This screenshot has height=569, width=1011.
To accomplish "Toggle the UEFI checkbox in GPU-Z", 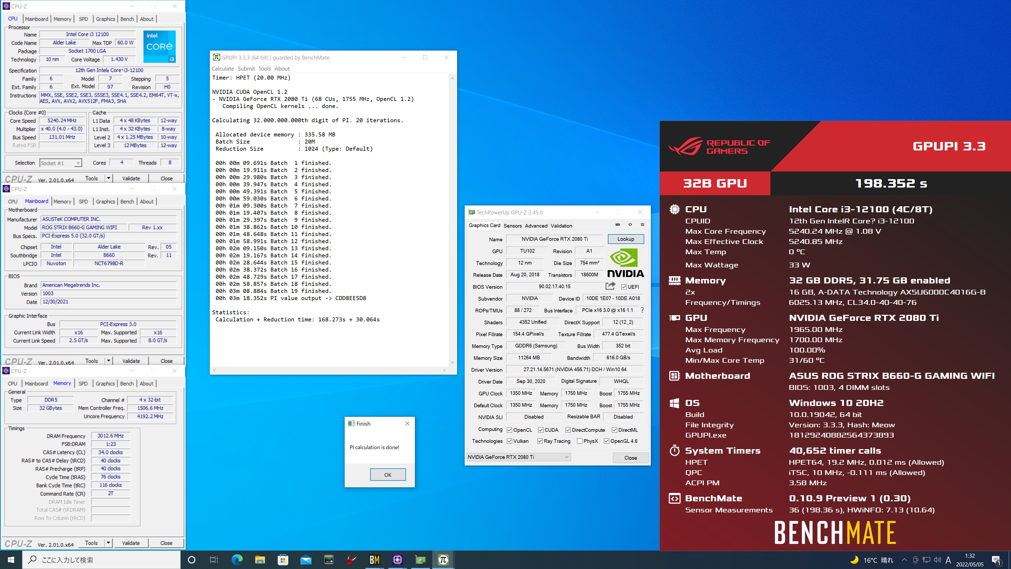I will 624,287.
